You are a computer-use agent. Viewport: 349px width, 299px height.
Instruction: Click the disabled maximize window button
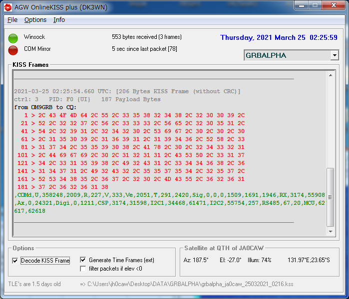tap(315, 5)
